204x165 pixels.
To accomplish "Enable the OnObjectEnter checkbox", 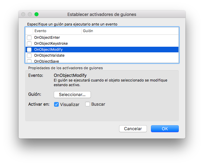I will pyautogui.click(x=29, y=38).
